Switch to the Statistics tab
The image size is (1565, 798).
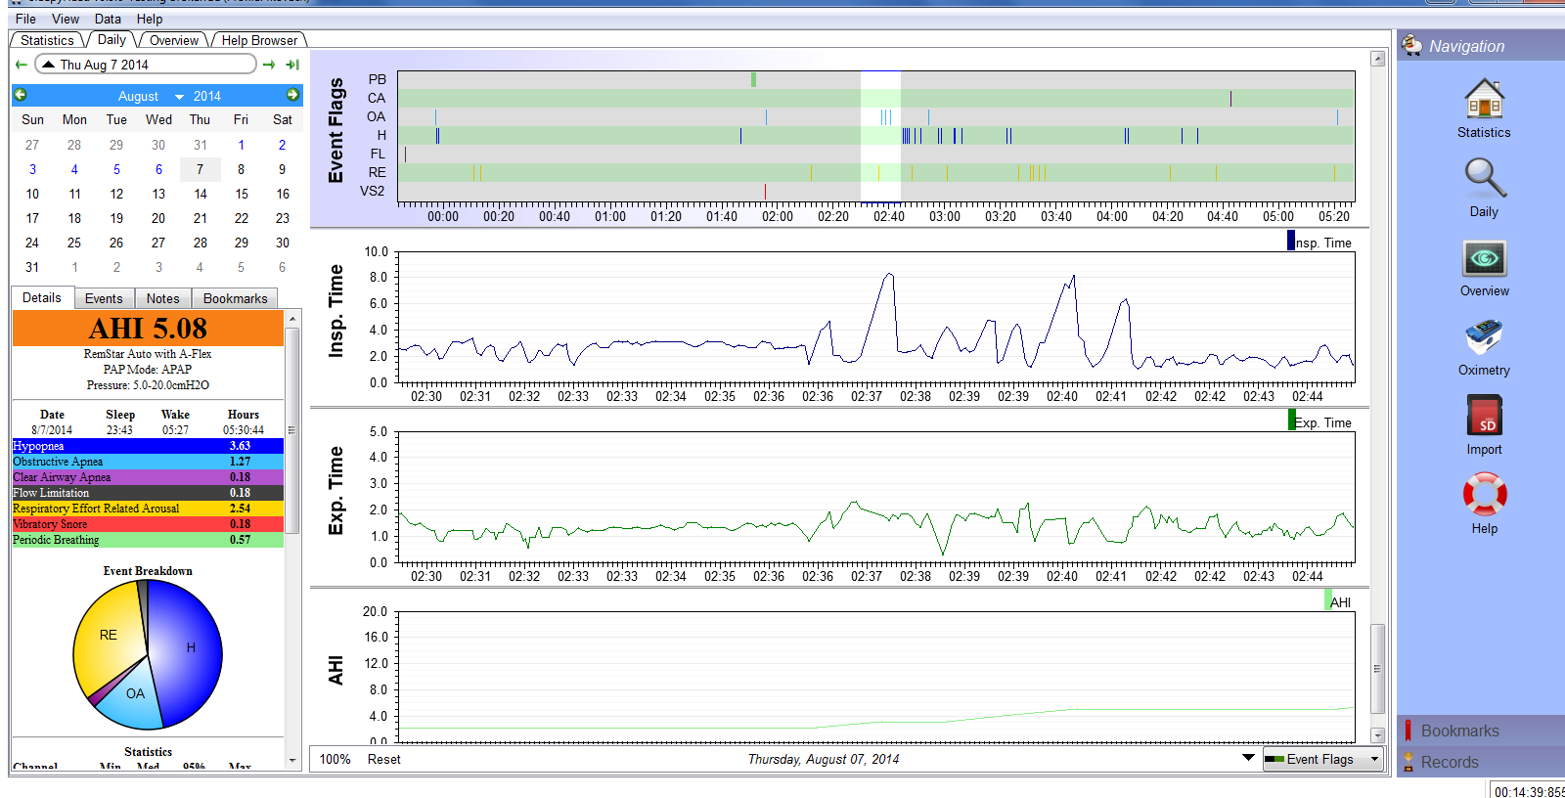click(47, 40)
